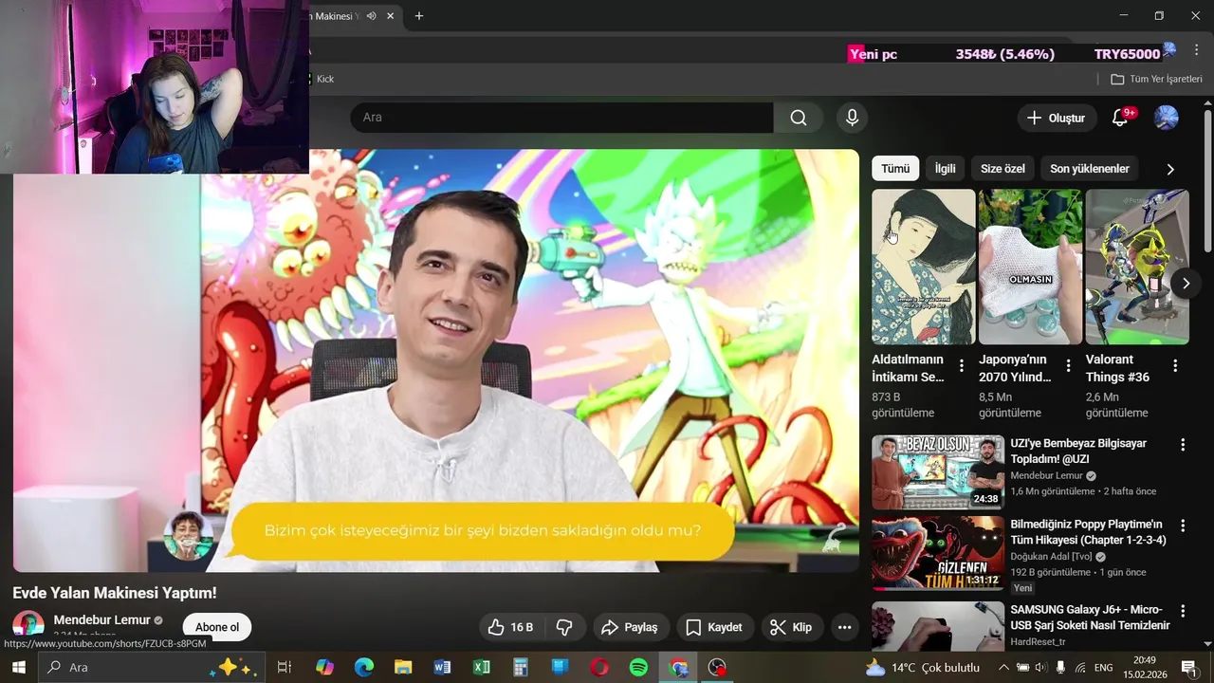Click the video title Evde Yalan Makinesi Yaptım!
1214x683 pixels.
(115, 593)
